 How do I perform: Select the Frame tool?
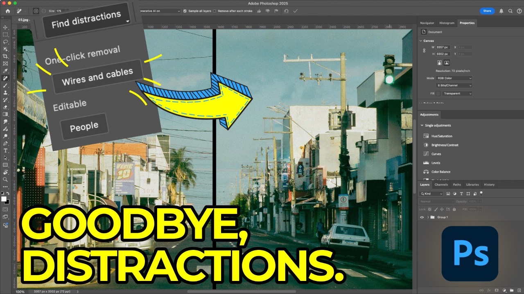point(5,64)
